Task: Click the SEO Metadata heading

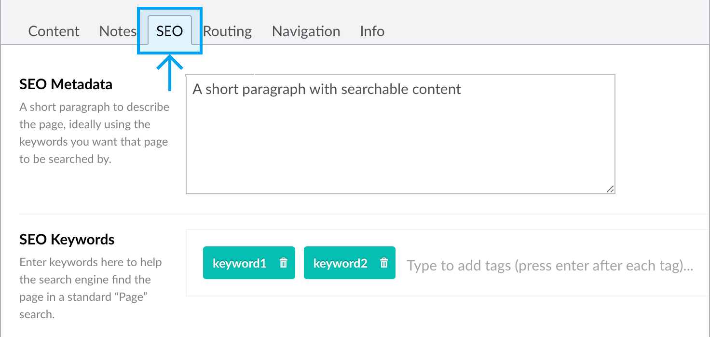Action: (66, 84)
